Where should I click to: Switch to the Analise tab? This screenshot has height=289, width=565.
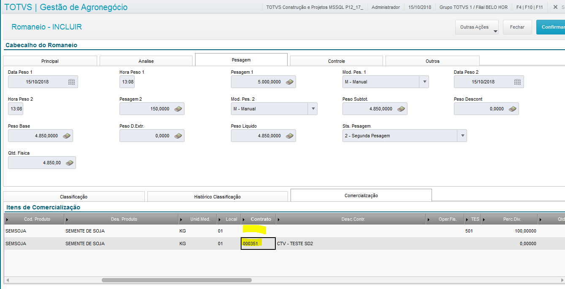(146, 61)
